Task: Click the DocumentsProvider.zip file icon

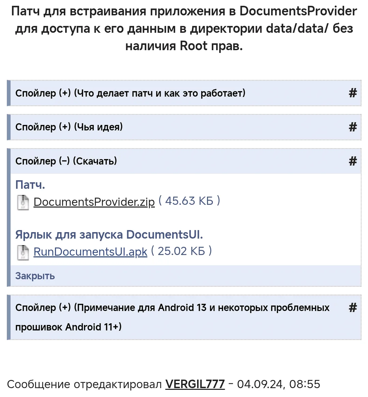Action: pyautogui.click(x=23, y=202)
